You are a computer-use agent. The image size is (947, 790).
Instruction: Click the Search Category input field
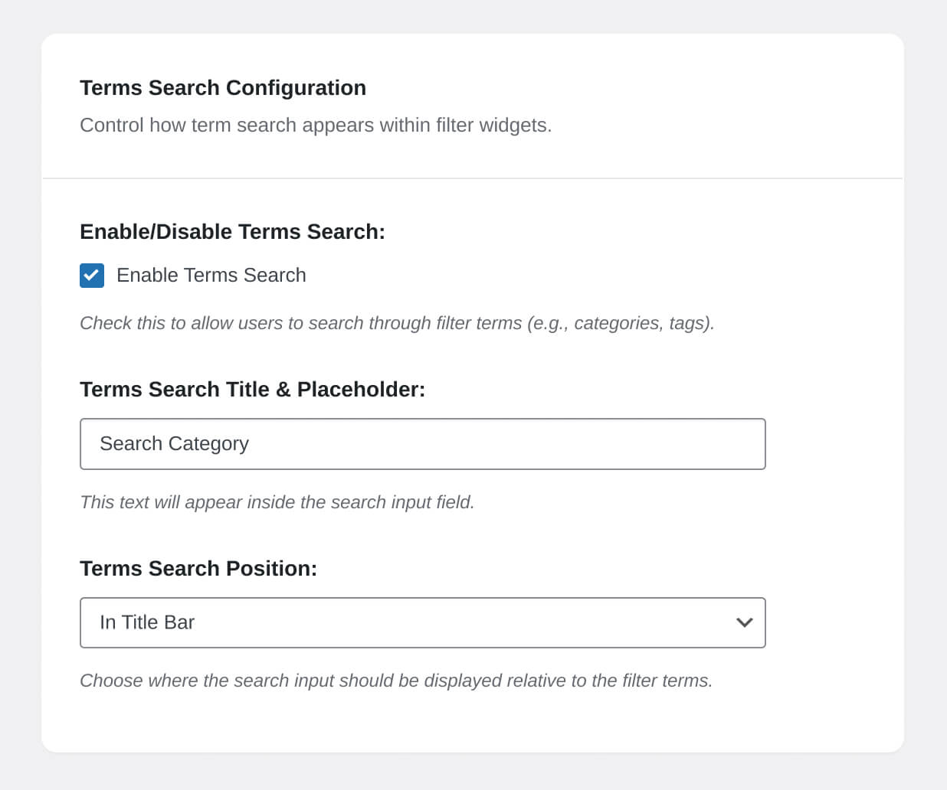coord(423,444)
